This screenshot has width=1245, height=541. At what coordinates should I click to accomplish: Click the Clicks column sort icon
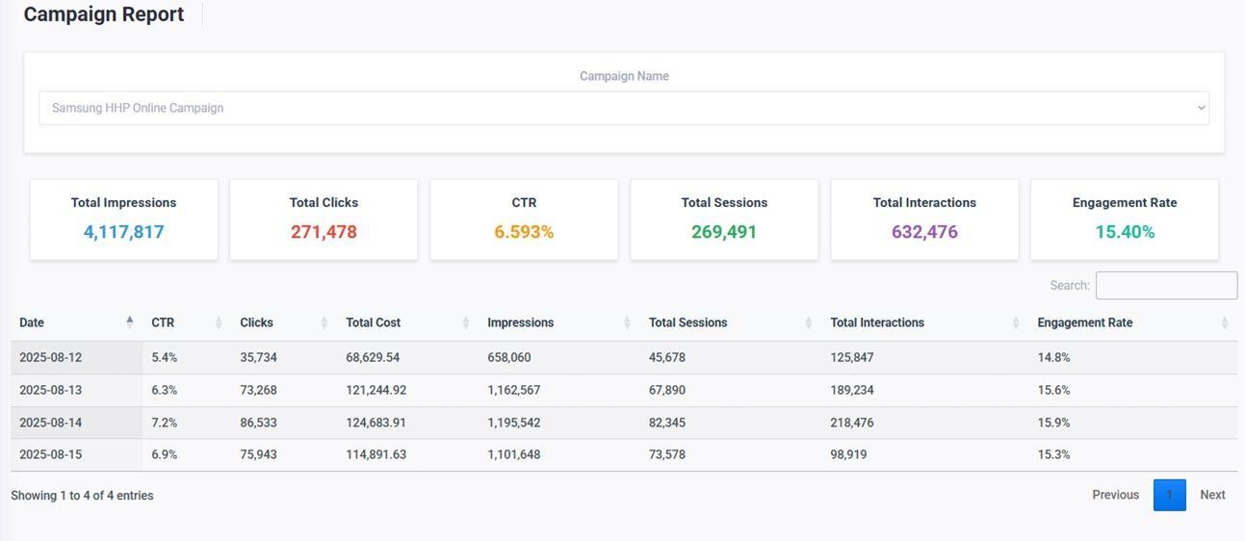324,322
